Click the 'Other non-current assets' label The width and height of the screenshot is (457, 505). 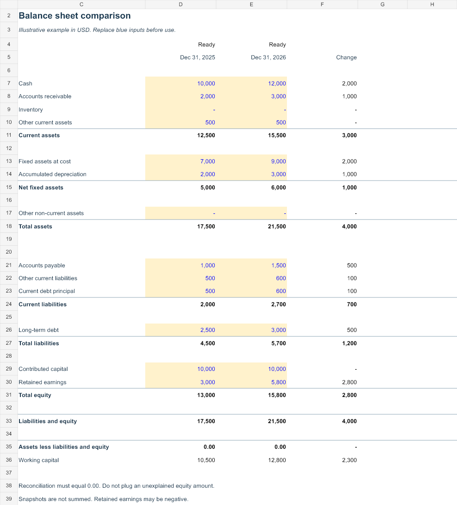(51, 213)
